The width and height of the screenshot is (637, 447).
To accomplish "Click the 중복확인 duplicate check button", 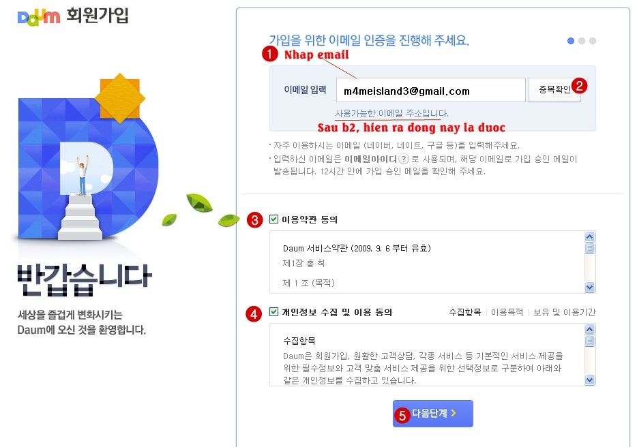I will pos(554,90).
